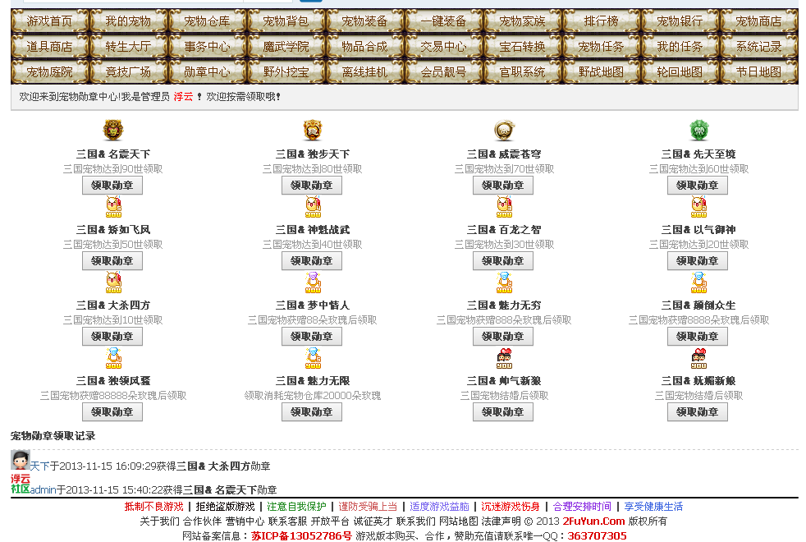The image size is (806, 542).
Task: Select the 三国&神魁战武 medal icon
Action: [x=312, y=207]
